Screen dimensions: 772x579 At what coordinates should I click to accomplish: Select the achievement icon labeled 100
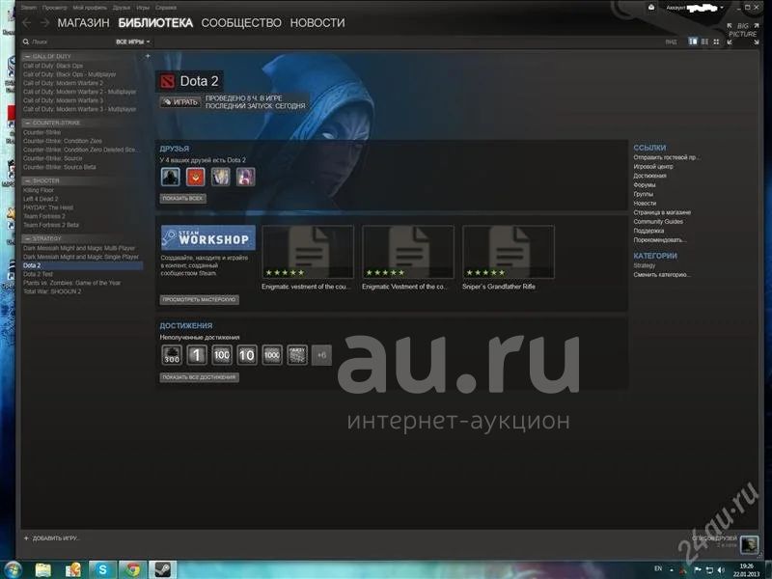pos(222,355)
